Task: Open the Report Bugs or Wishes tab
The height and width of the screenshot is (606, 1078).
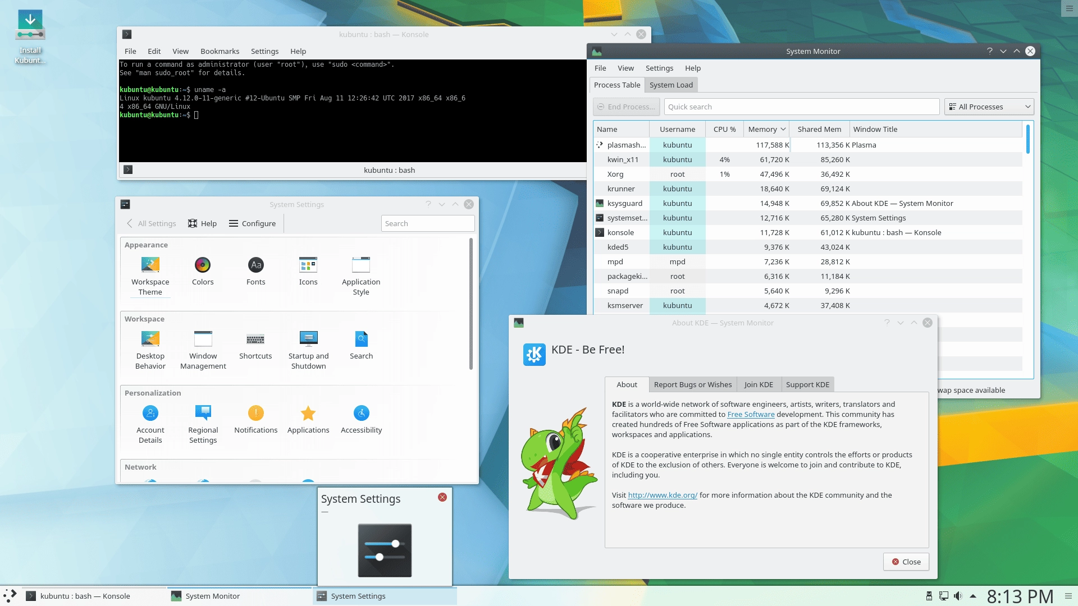Action: [x=693, y=384]
